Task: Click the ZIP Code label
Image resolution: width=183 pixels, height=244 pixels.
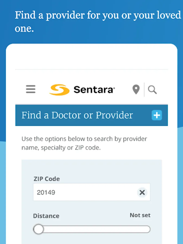Action: [46, 179]
